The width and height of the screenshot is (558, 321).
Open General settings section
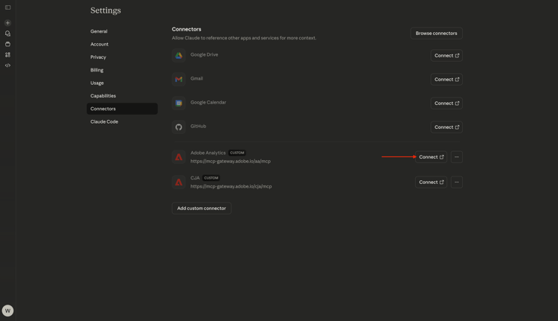(122, 31)
